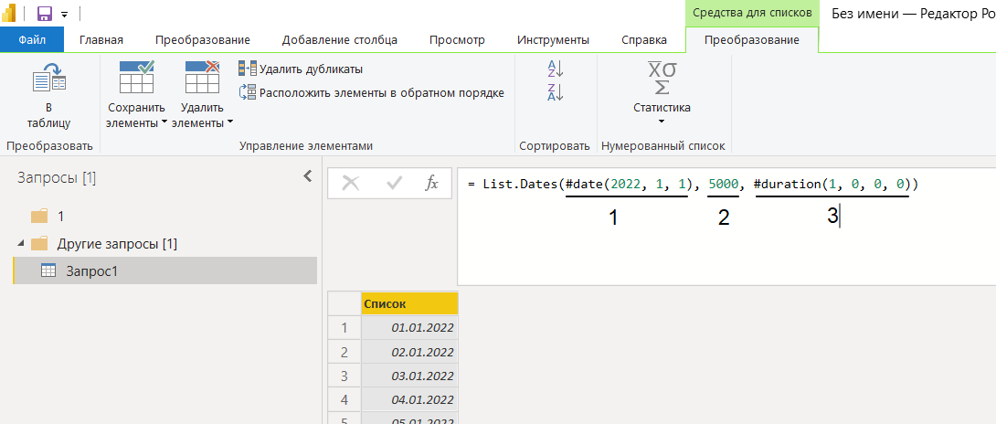Click row number 3 header
Screen dimensions: 996x424
(x=344, y=376)
